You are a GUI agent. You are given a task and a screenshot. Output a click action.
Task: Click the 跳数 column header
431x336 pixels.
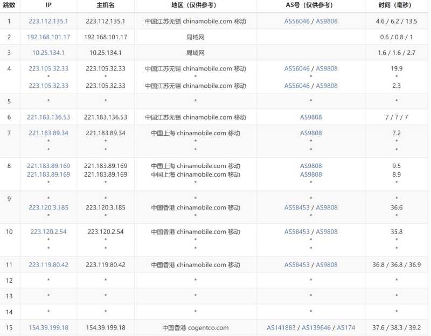tap(9, 5)
